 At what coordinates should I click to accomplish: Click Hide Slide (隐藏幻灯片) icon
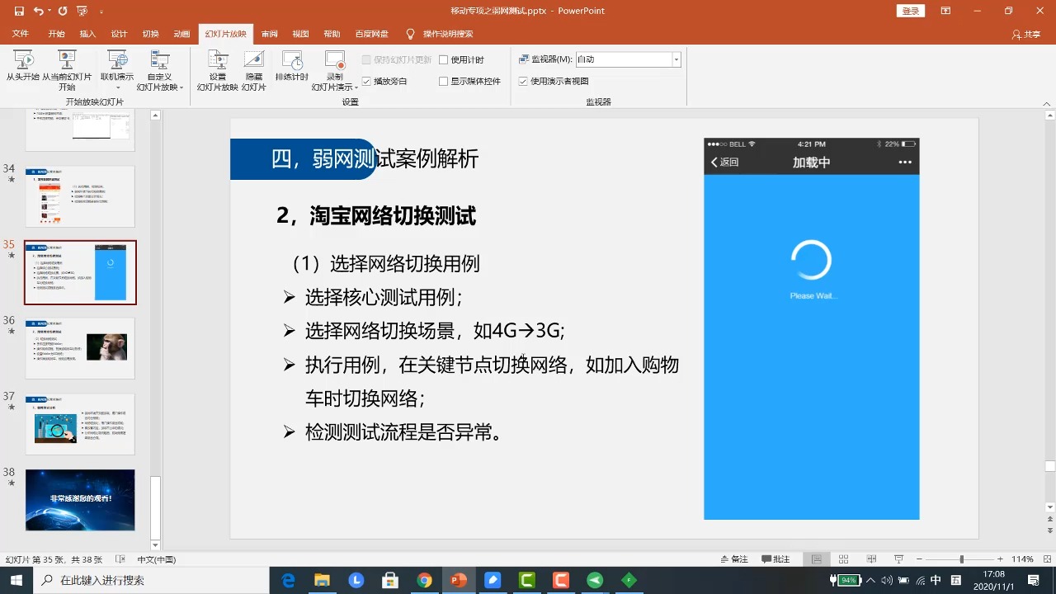pos(254,70)
